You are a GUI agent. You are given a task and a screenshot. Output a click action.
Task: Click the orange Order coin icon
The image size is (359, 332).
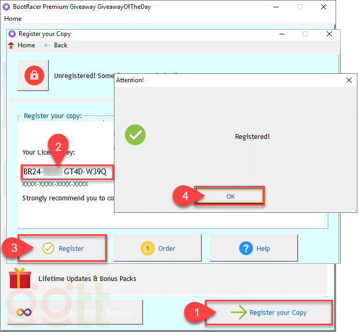click(x=148, y=248)
